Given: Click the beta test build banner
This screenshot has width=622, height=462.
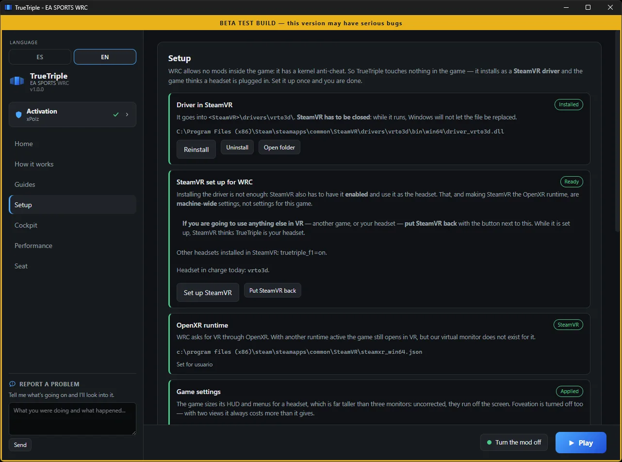Looking at the screenshot, I should coord(311,23).
